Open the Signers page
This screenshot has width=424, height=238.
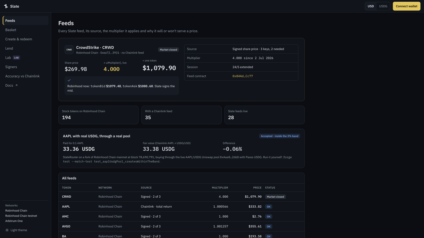pyautogui.click(x=26, y=67)
